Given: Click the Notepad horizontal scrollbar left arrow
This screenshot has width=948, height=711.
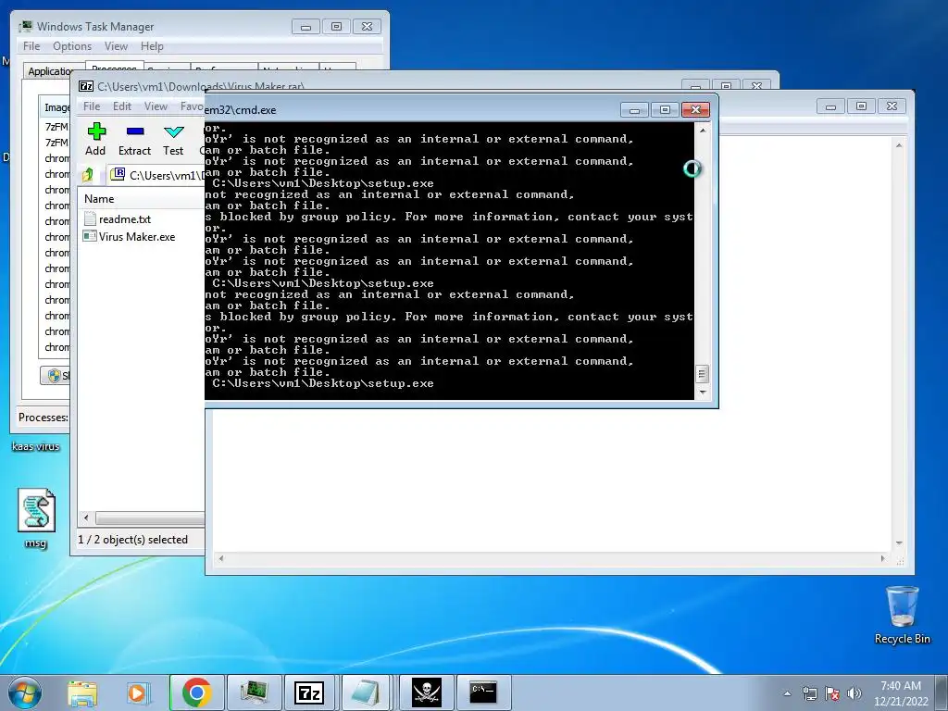Looking at the screenshot, I should pyautogui.click(x=221, y=558).
